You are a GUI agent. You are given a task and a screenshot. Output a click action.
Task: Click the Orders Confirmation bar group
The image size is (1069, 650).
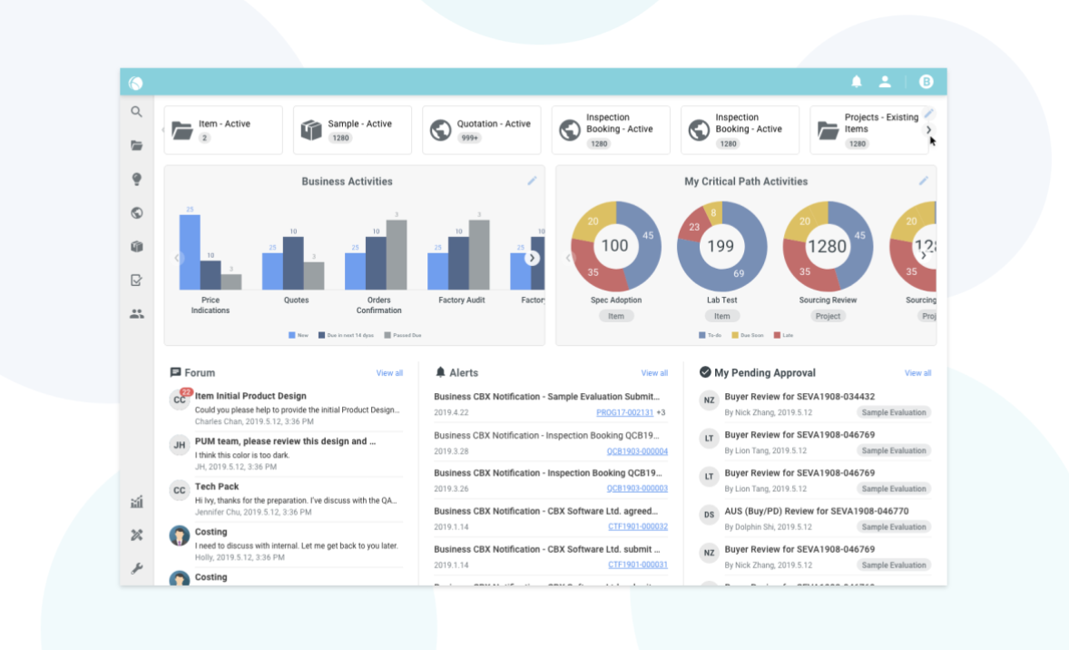coord(376,254)
